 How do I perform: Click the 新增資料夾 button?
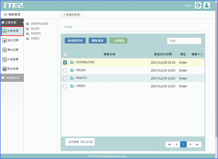(x=75, y=41)
